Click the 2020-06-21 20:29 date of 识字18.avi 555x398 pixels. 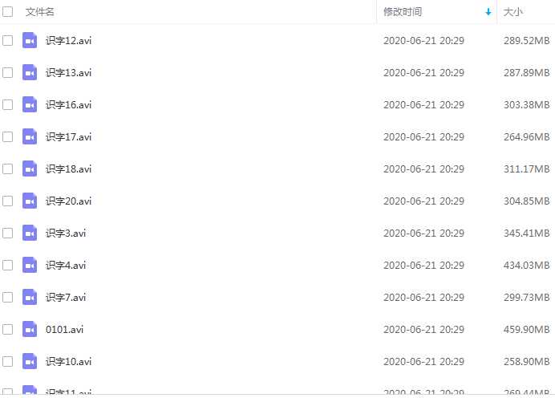[x=423, y=169]
